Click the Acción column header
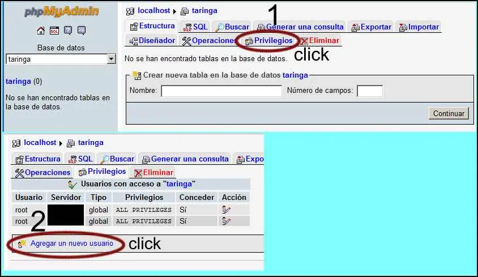This screenshot has height=277, width=478. pyautogui.click(x=234, y=197)
